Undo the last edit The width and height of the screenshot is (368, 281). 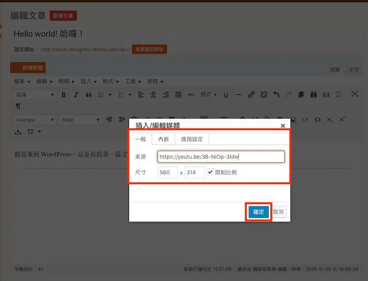click(276, 95)
